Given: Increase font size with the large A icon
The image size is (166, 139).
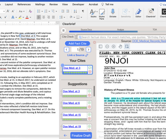Looking at the screenshot, I should tap(8, 11).
